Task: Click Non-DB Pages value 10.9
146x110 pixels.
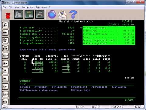Action: coord(107,68)
